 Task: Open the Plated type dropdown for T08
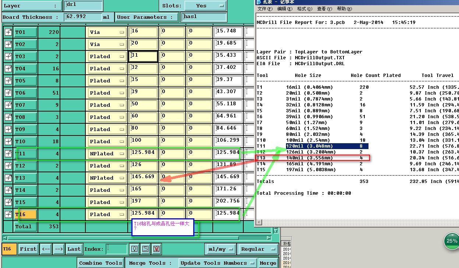pyautogui.click(x=107, y=117)
